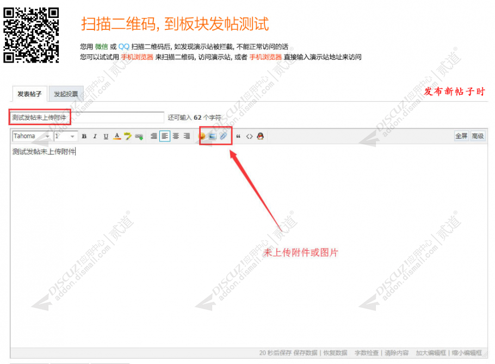Open the font color picker
495x364 pixels.
116,136
